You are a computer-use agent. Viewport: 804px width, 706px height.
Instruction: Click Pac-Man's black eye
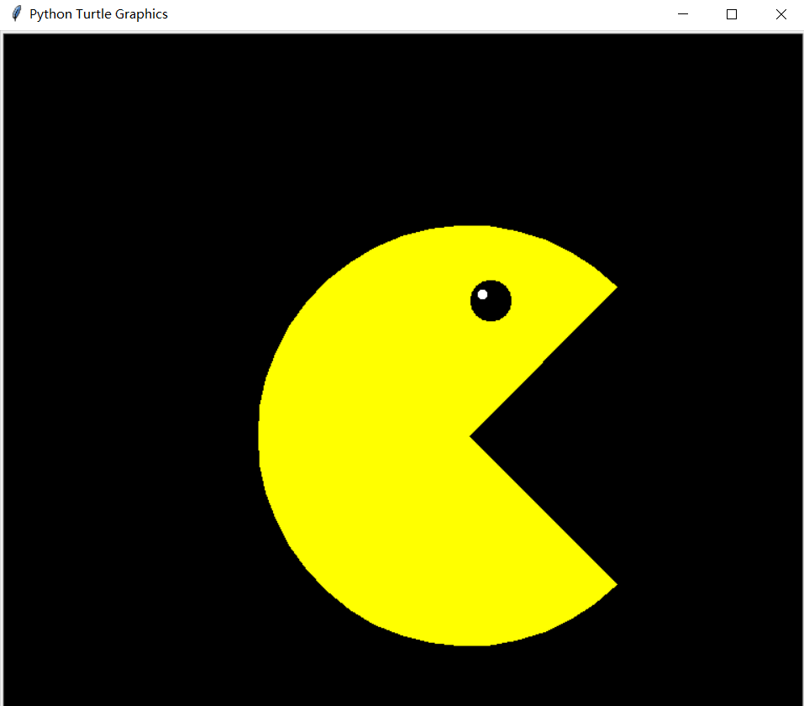[x=491, y=301]
